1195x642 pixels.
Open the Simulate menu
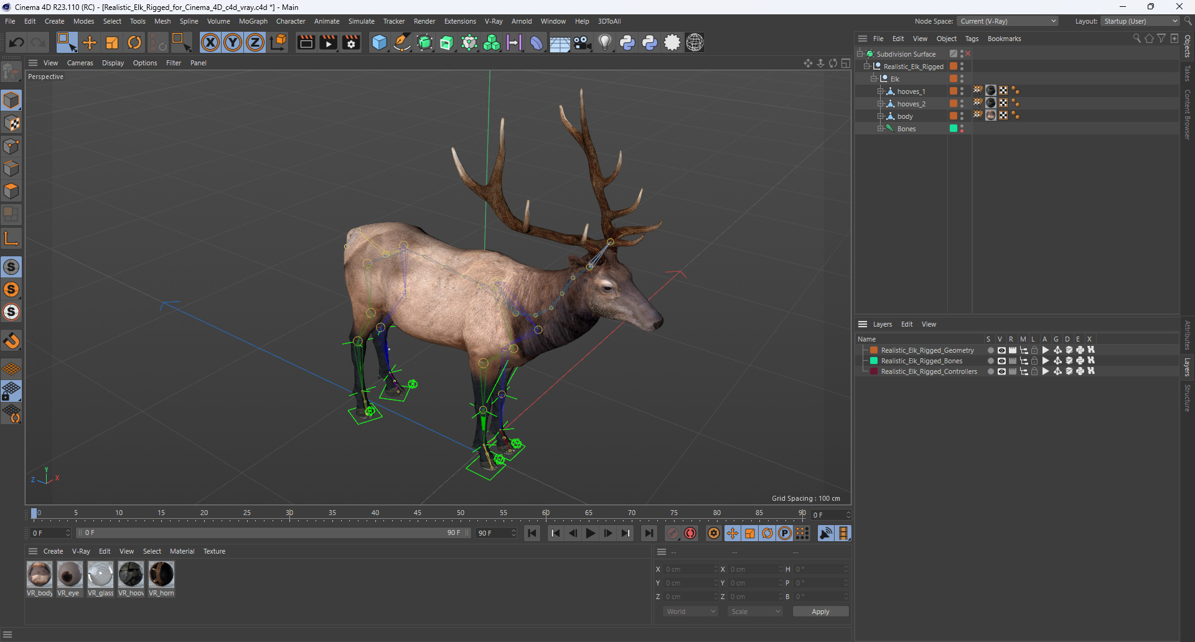click(x=361, y=21)
